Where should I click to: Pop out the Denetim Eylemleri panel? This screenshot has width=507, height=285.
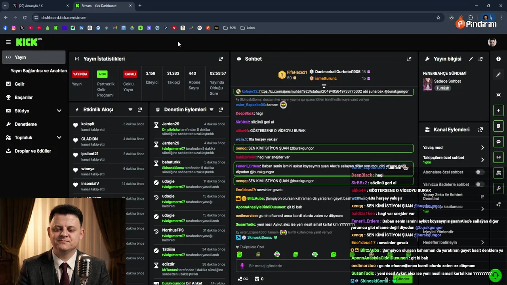[221, 110]
